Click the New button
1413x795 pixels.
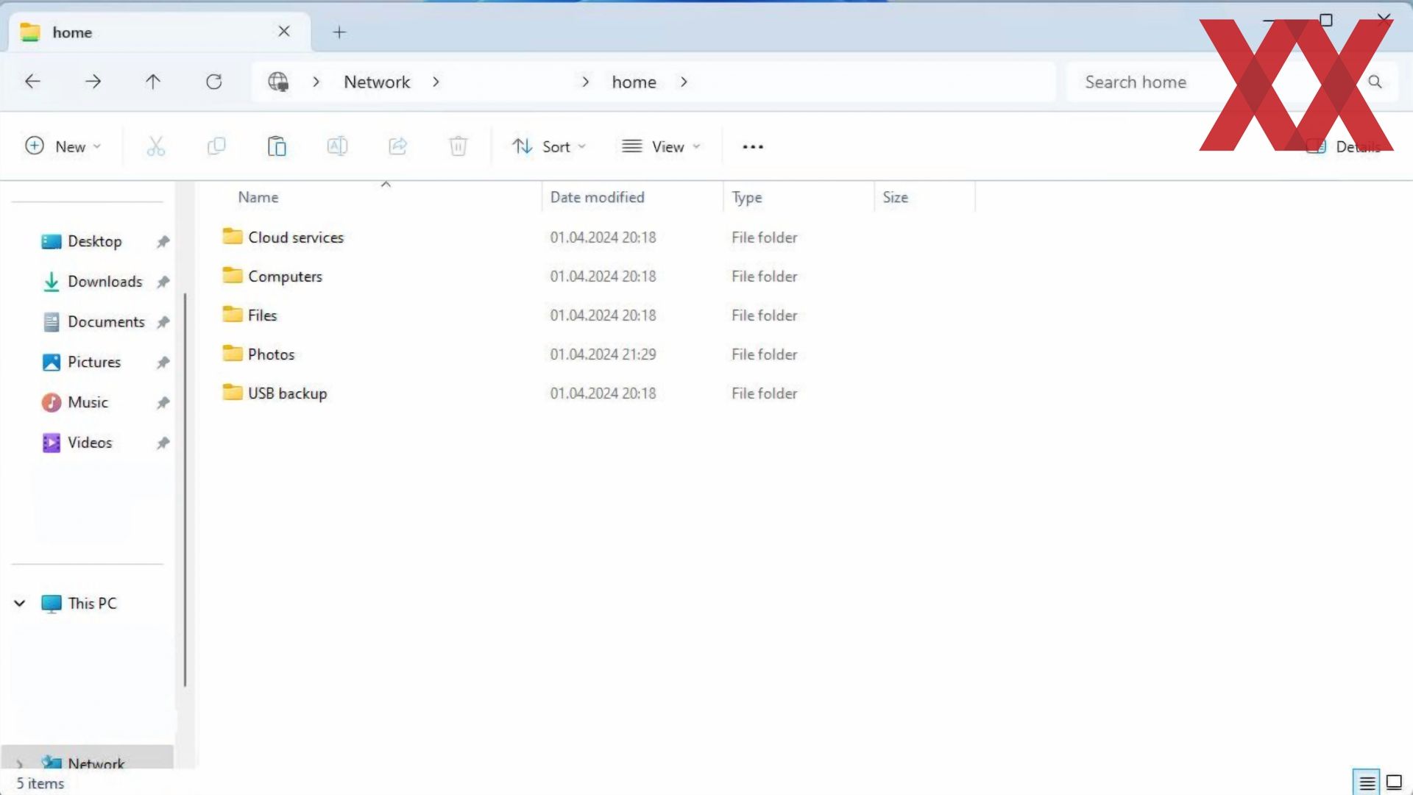63,146
